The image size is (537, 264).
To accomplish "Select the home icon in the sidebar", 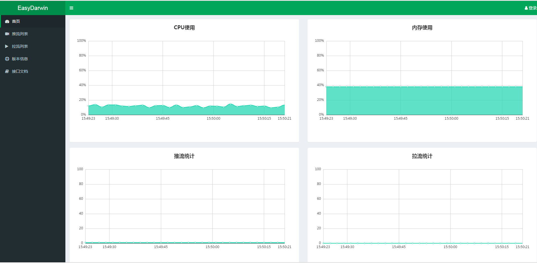I will coord(7,21).
